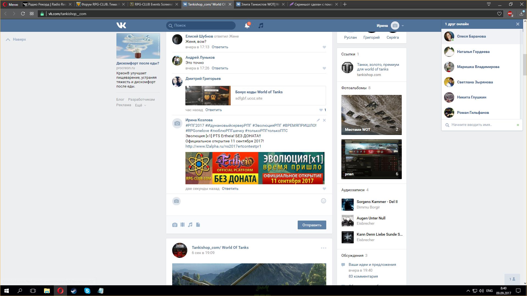Attach a video using the film icon
527x296 pixels.
(183, 225)
